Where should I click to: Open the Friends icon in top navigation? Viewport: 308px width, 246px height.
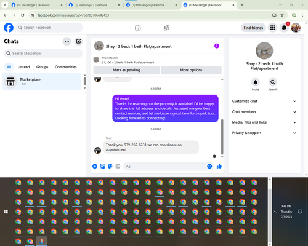tap(166, 28)
